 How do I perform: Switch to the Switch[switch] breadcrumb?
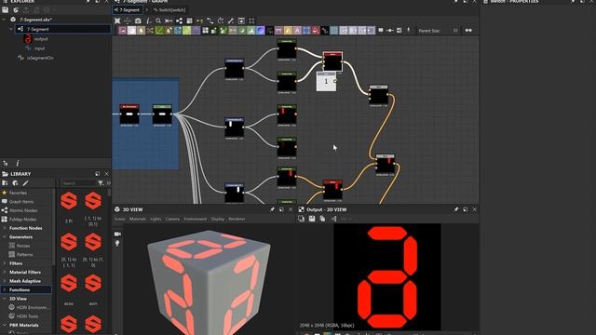pyautogui.click(x=169, y=10)
